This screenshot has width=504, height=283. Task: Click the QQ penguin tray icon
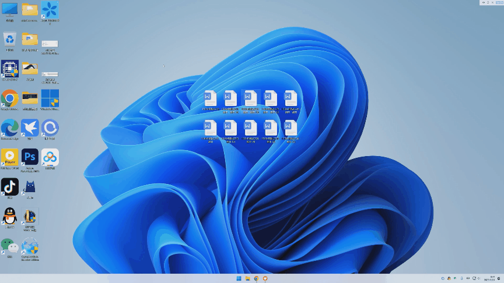(449, 278)
